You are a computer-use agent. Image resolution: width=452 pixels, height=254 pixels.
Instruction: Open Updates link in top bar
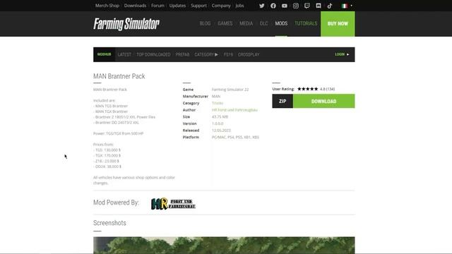coord(177,6)
